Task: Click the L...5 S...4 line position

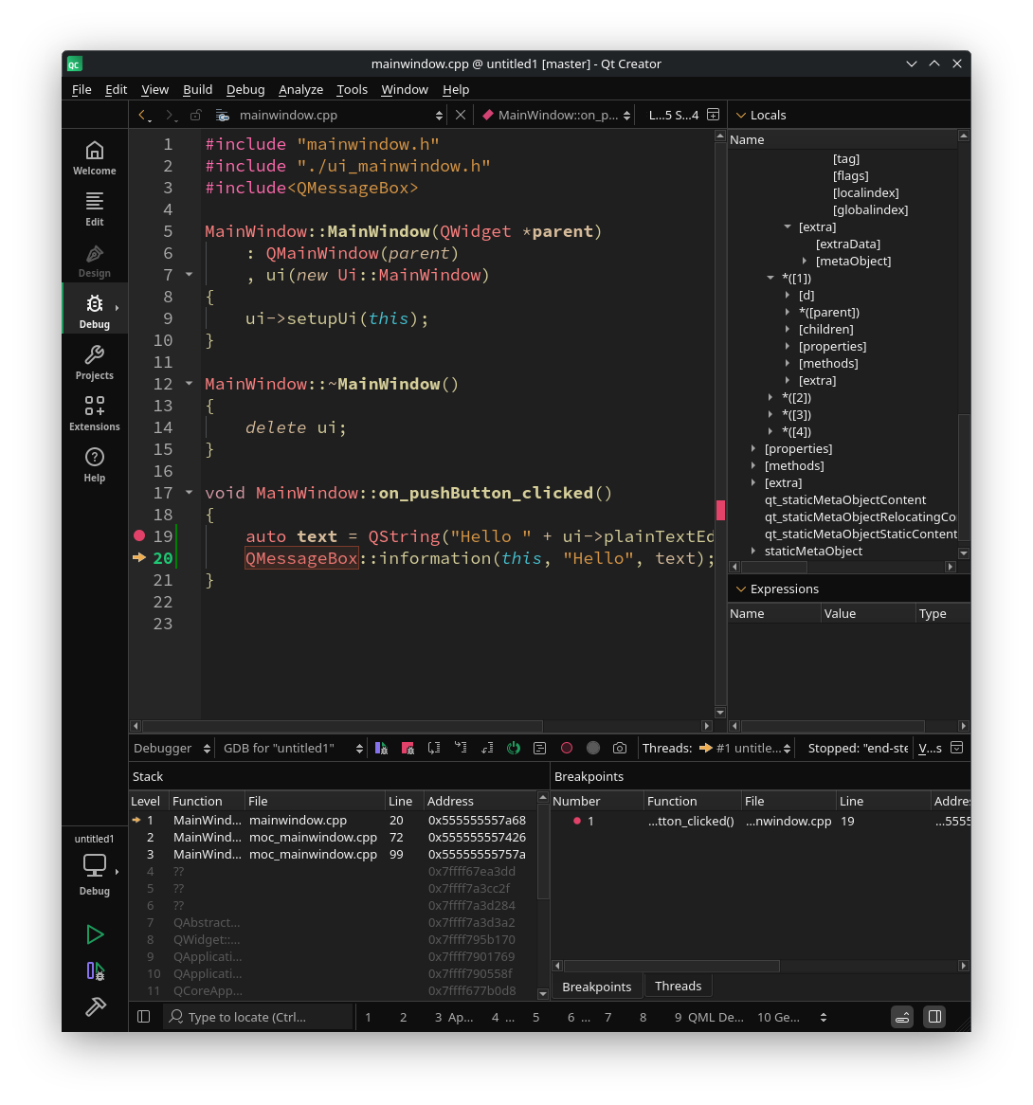Action: pyautogui.click(x=674, y=115)
